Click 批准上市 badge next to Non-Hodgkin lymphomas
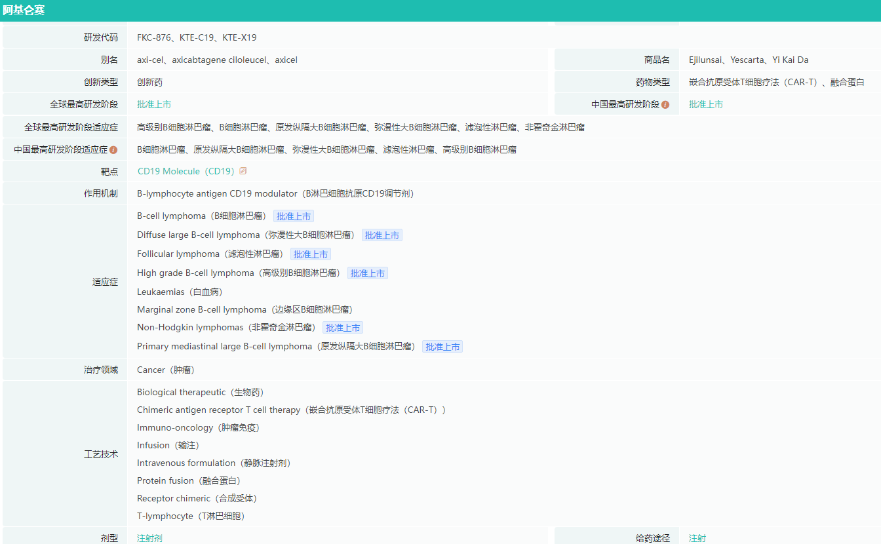This screenshot has height=544, width=881. (x=343, y=328)
